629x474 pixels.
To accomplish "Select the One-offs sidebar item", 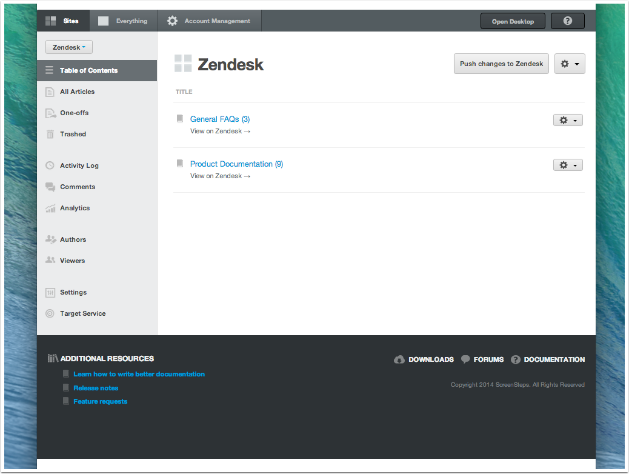I will coord(73,113).
